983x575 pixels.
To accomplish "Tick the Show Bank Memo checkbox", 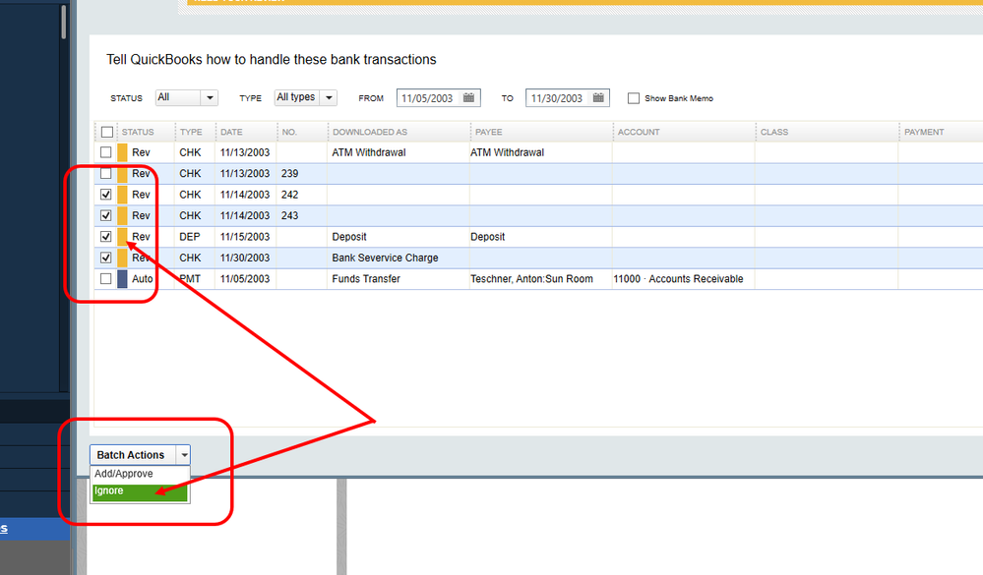I will pos(634,98).
